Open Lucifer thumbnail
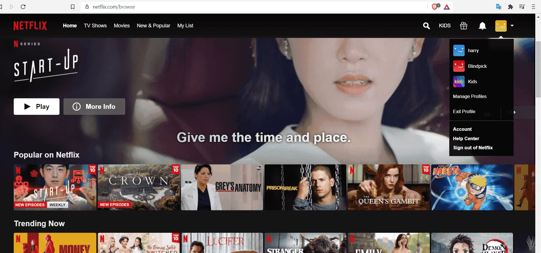Image resolution: width=541 pixels, height=253 pixels. point(222,243)
